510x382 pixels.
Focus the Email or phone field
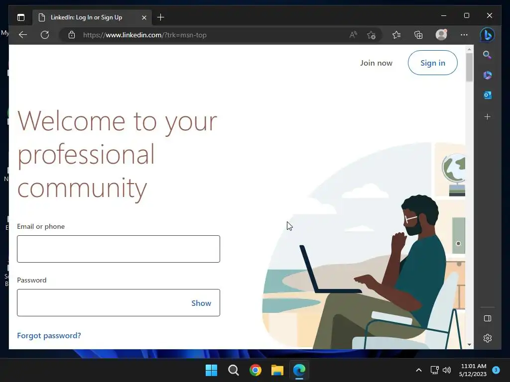(119, 249)
